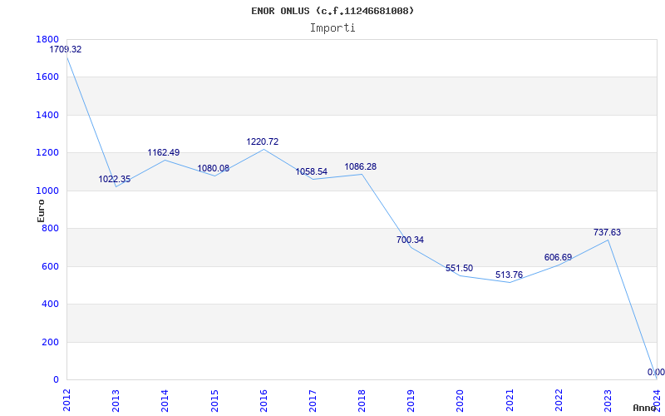
Task: Click the 2017 x-axis year label
Action: [x=313, y=400]
